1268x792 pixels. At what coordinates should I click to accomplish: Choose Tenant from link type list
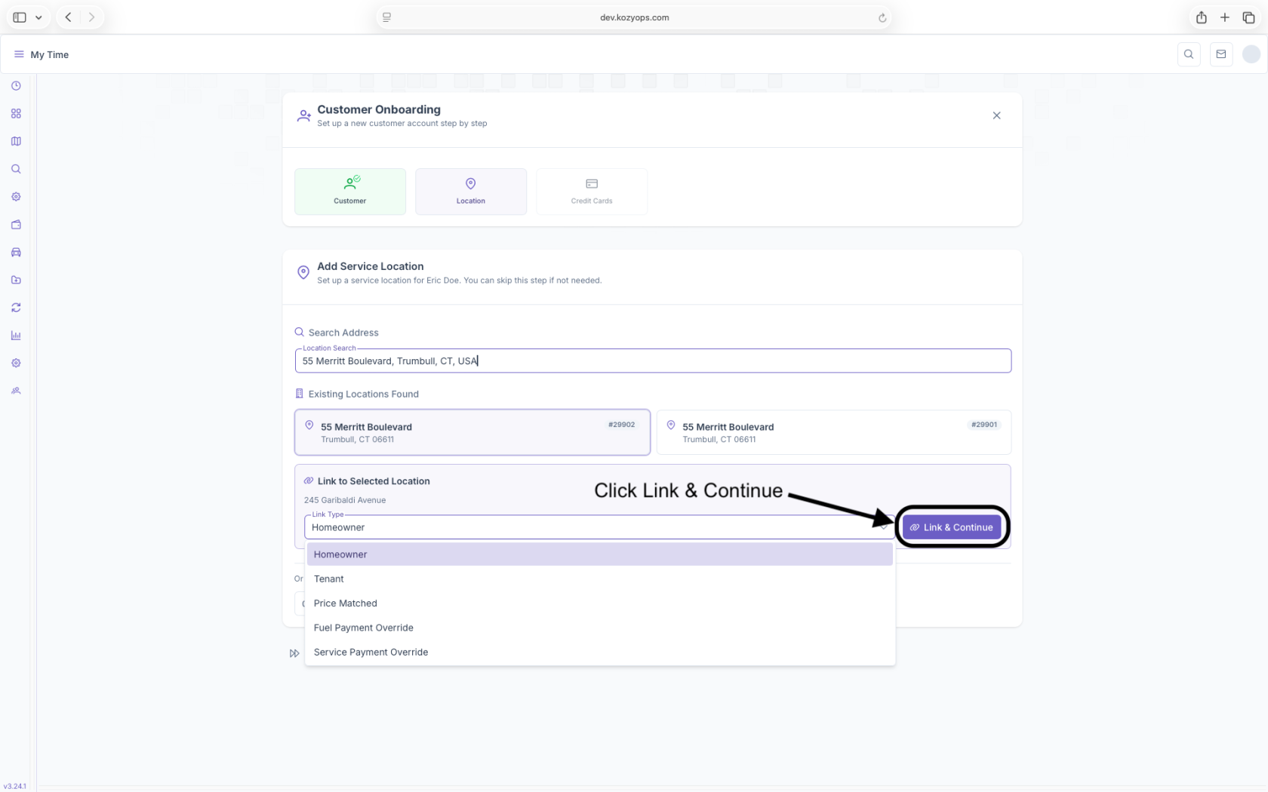329,579
